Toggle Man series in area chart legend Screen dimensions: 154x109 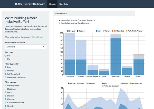105,83
